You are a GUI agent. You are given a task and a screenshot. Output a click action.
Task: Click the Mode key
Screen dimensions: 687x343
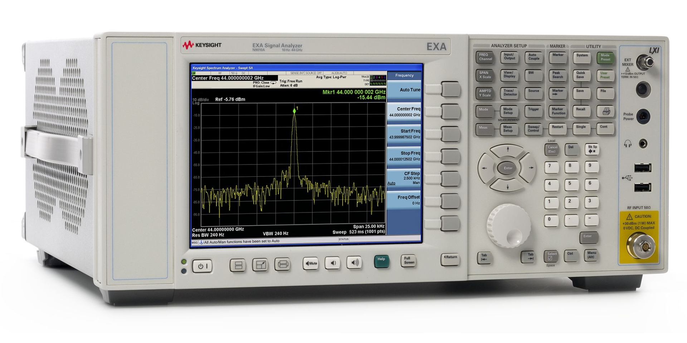[x=484, y=111]
